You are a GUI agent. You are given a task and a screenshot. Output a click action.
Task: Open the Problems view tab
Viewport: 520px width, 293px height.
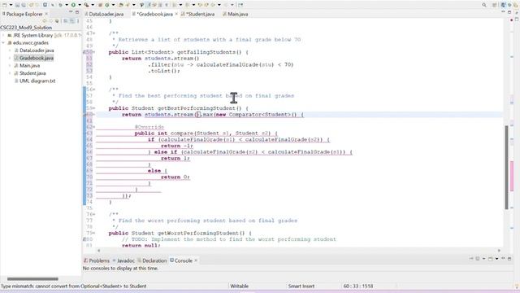[x=97, y=260]
